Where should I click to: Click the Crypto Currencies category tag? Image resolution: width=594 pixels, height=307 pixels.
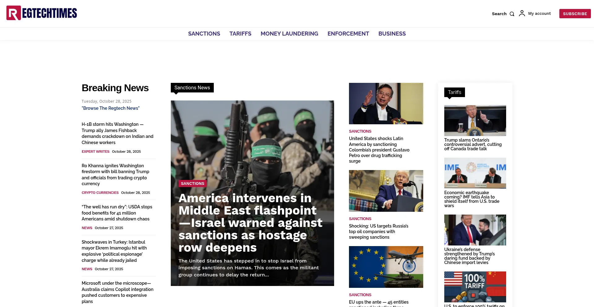coord(100,193)
